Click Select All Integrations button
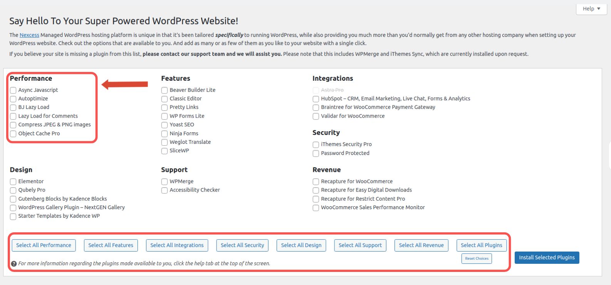 coord(177,245)
